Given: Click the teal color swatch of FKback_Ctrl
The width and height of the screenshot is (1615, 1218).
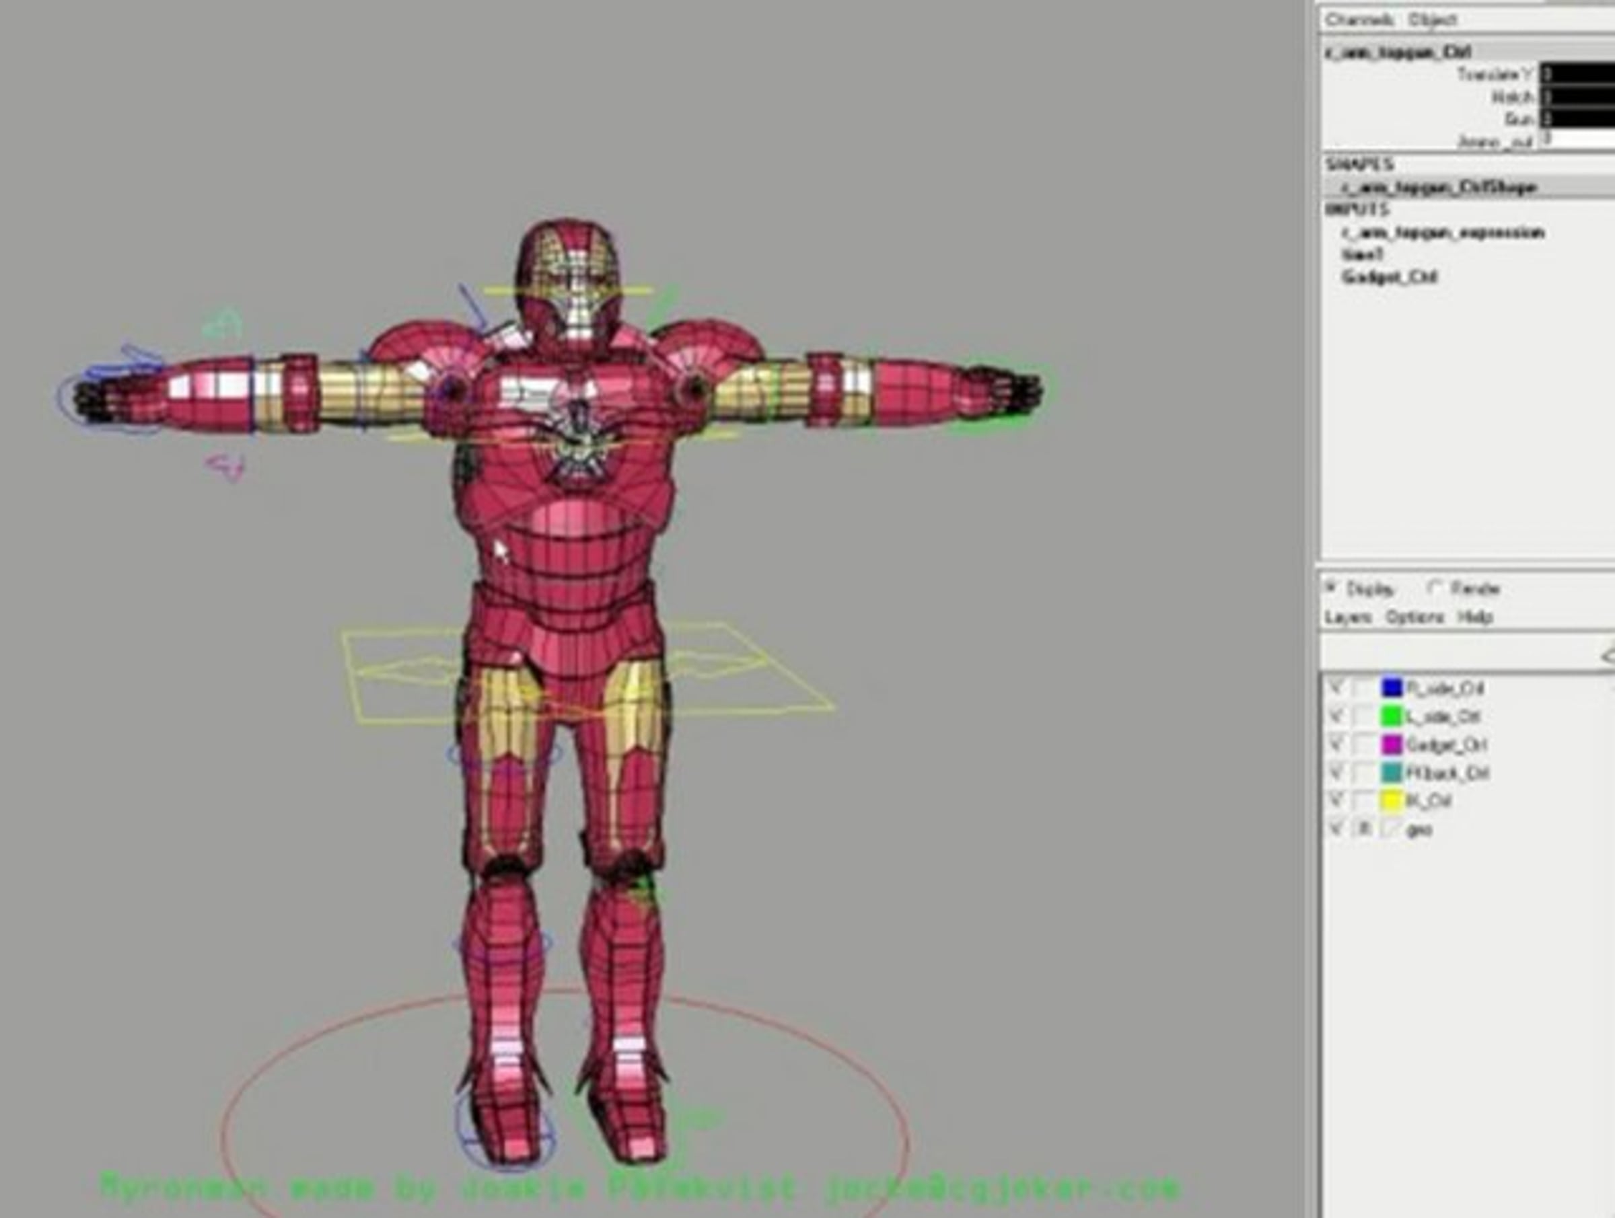Looking at the screenshot, I should 1392,773.
